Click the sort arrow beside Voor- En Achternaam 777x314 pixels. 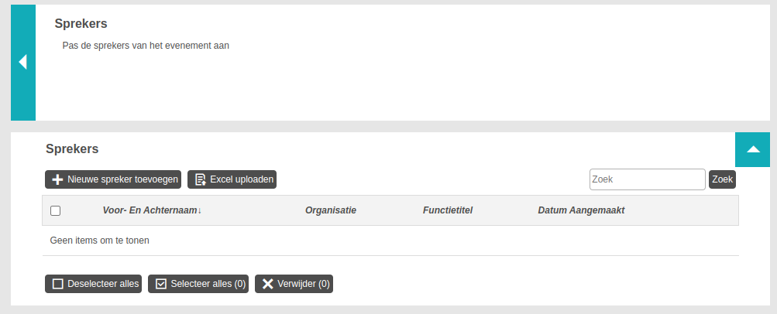199,210
